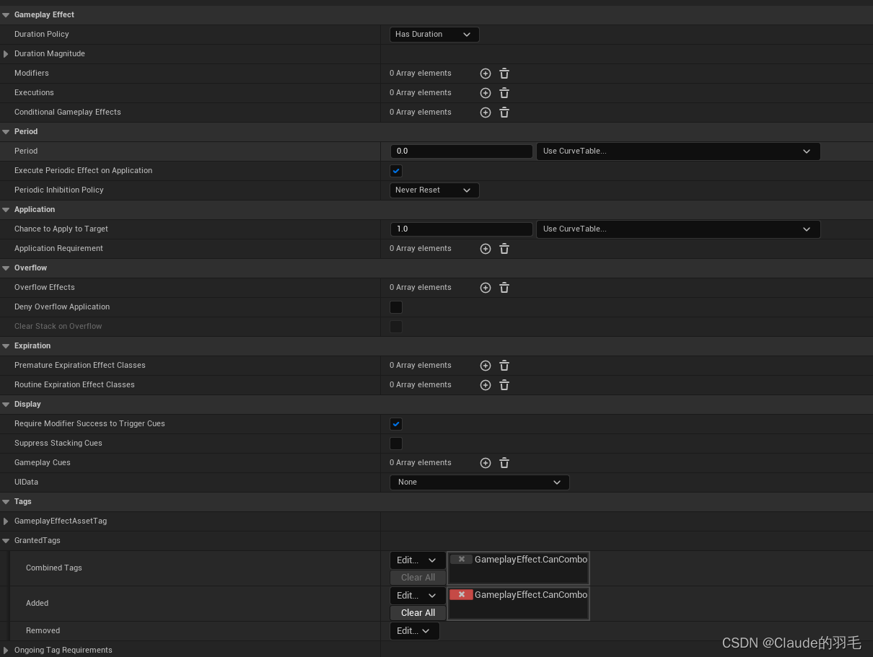This screenshot has height=657, width=873.
Task: Click Routine Expiration Effect Classes label
Action: click(74, 385)
